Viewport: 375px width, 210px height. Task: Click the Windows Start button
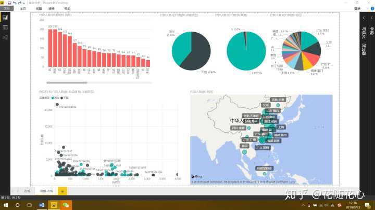click(x=5, y=205)
